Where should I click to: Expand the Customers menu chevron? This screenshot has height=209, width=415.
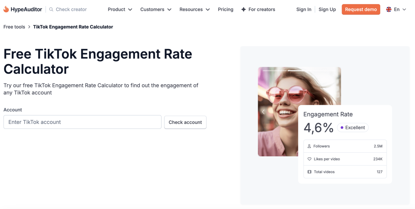(169, 10)
